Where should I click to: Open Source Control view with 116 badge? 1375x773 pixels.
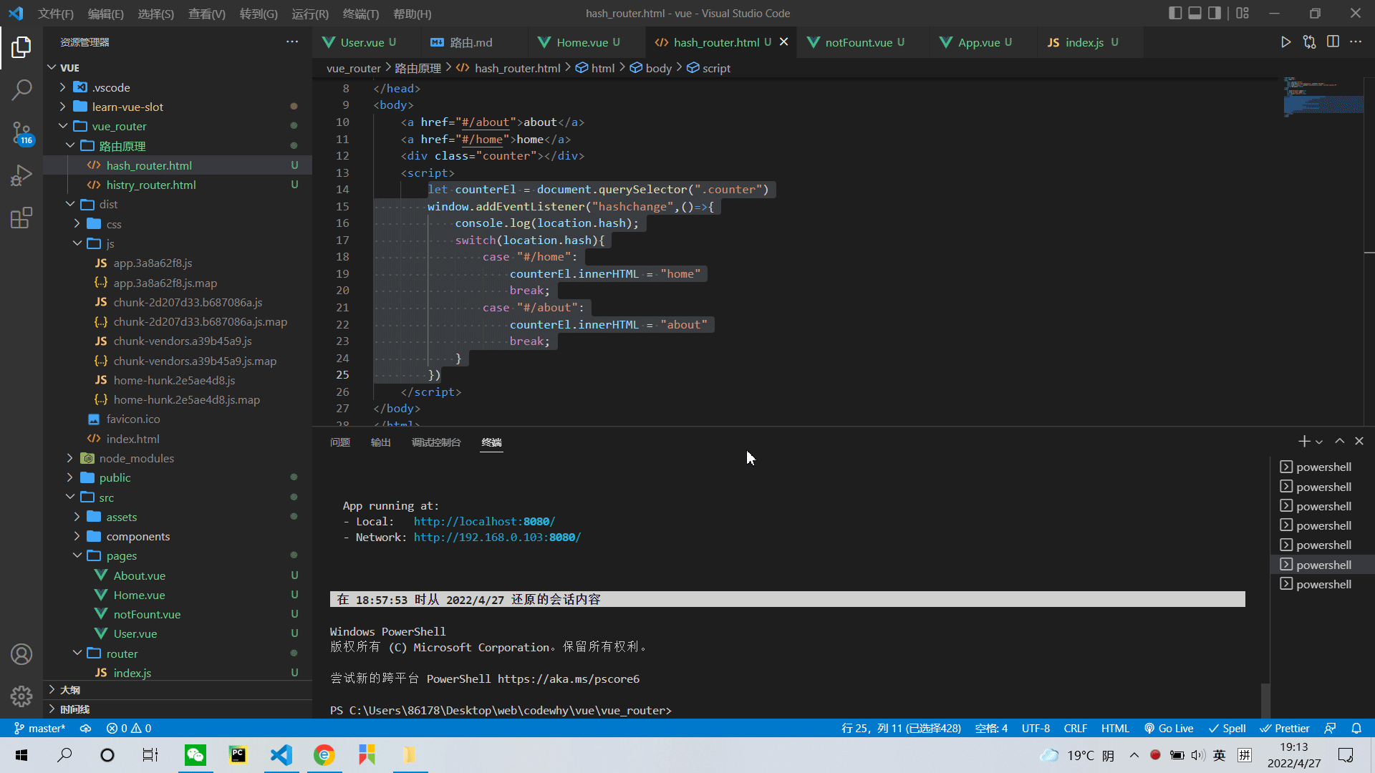[x=21, y=132]
